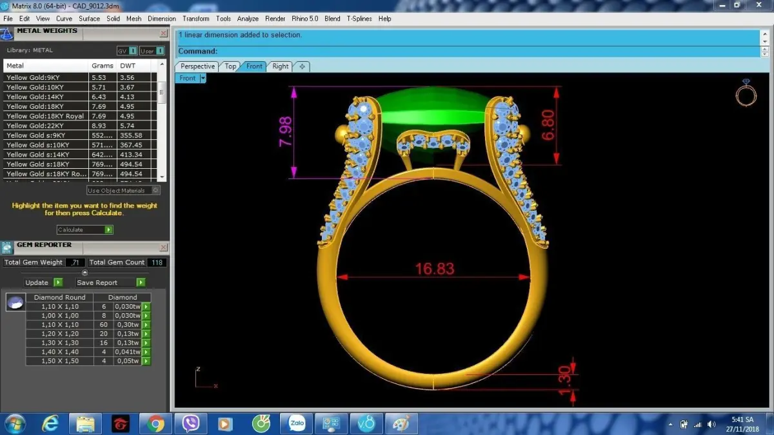
Task: Click the Gem Reporter panel icon
Action: [7, 247]
